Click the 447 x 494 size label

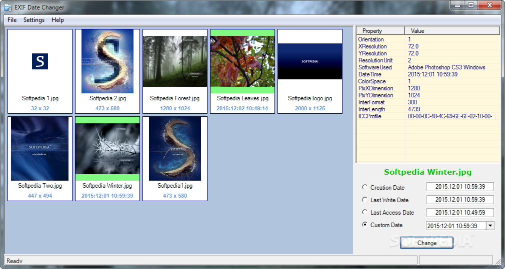40,196
